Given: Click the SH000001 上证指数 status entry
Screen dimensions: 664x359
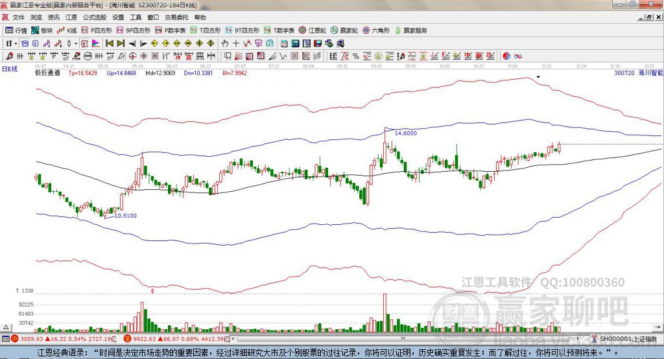Looking at the screenshot, I should point(628,339).
